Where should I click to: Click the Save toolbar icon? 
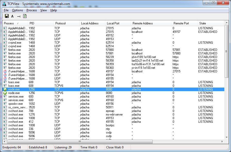click(x=7, y=16)
